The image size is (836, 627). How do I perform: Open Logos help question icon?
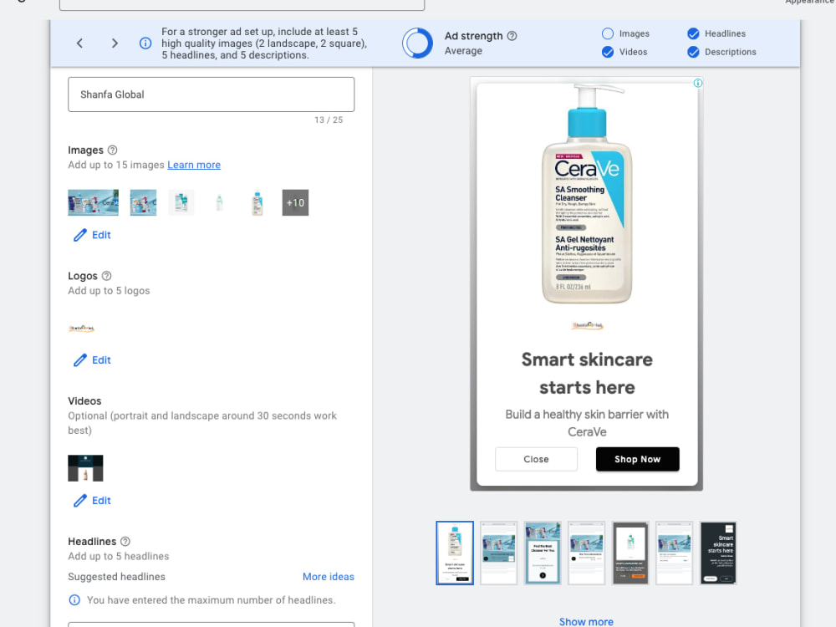[x=107, y=276]
